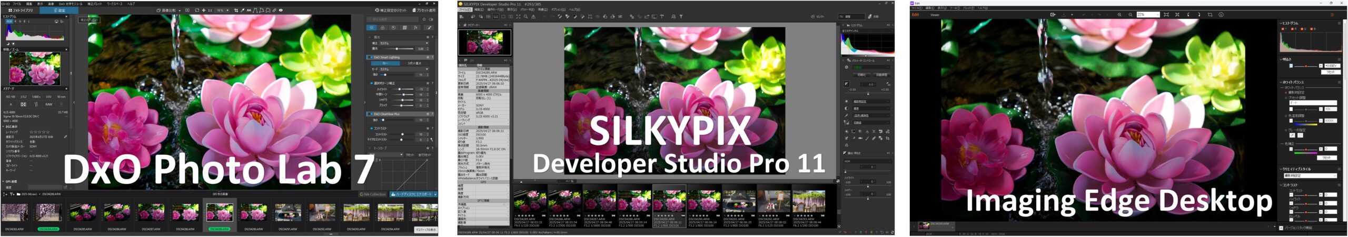The image size is (1348, 237).
Task: Click rotate right icon in Imaging Edge
Action: pyautogui.click(x=1199, y=15)
